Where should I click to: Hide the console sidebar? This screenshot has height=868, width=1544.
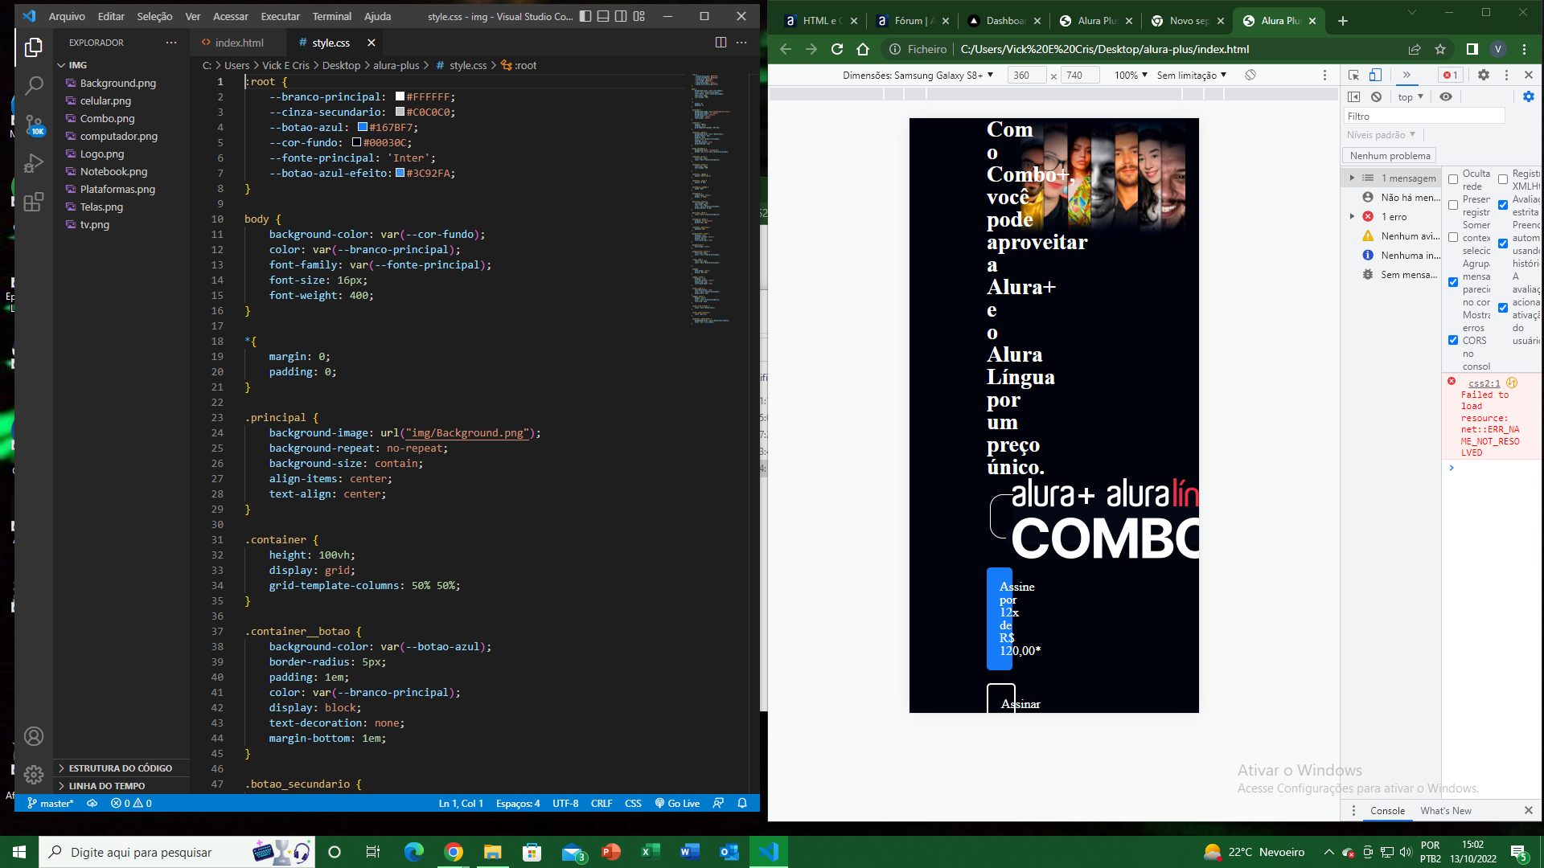(x=1354, y=96)
